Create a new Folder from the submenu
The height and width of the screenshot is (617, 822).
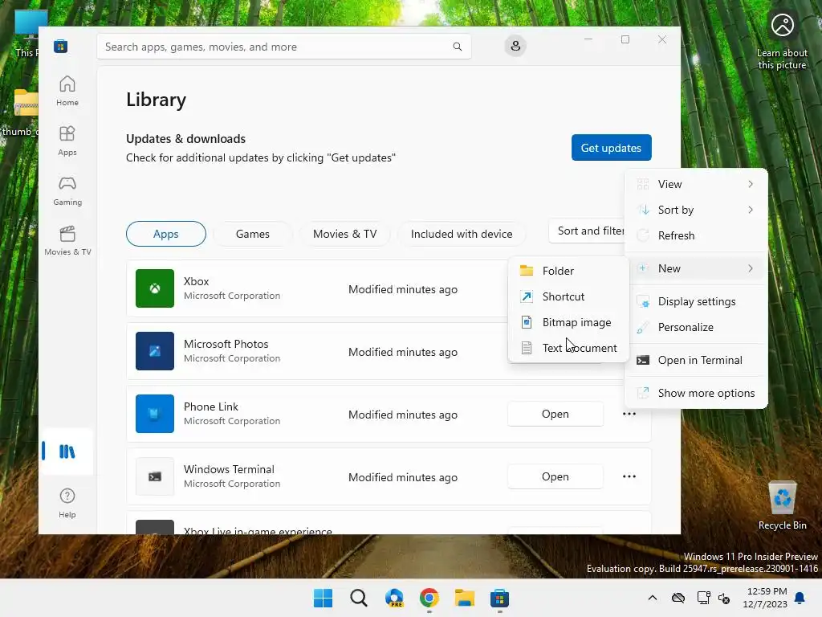click(x=568, y=271)
